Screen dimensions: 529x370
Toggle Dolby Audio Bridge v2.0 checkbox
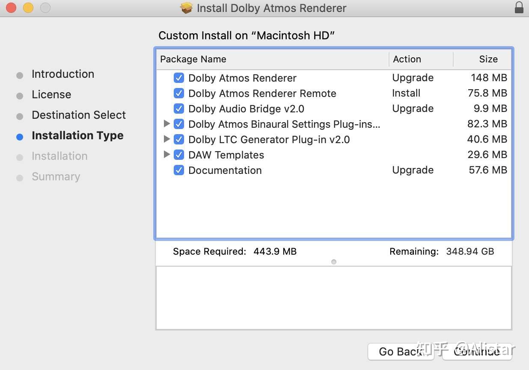(x=179, y=109)
